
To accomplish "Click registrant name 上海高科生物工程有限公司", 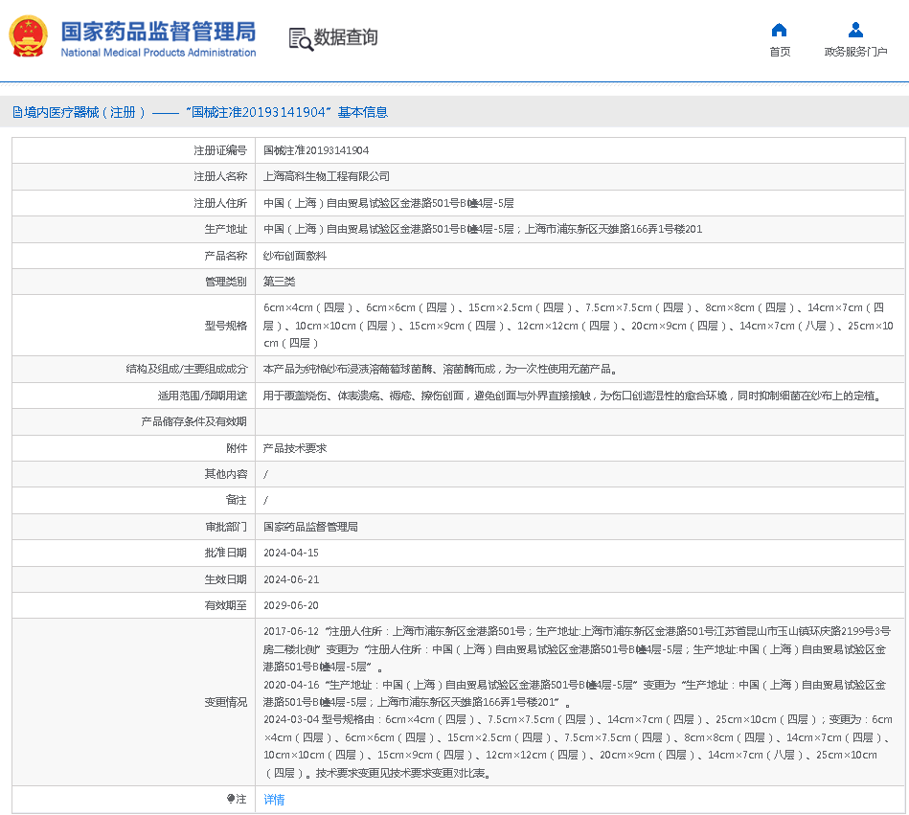I will 327,176.
